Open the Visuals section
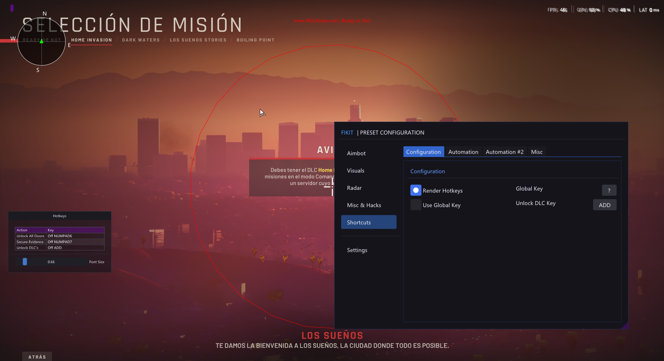The image size is (664, 361). [355, 170]
